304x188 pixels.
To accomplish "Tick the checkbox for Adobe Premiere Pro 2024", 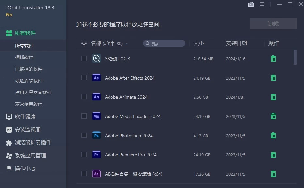I will [84, 154].
